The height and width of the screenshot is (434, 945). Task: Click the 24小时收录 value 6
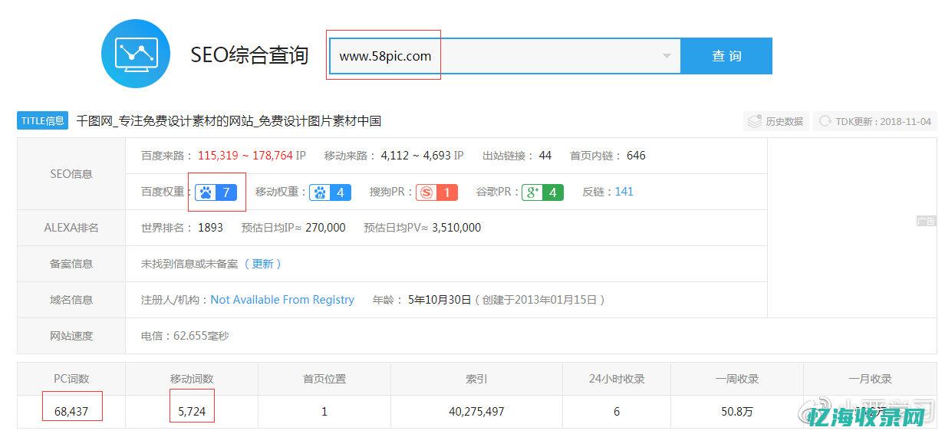[617, 412]
